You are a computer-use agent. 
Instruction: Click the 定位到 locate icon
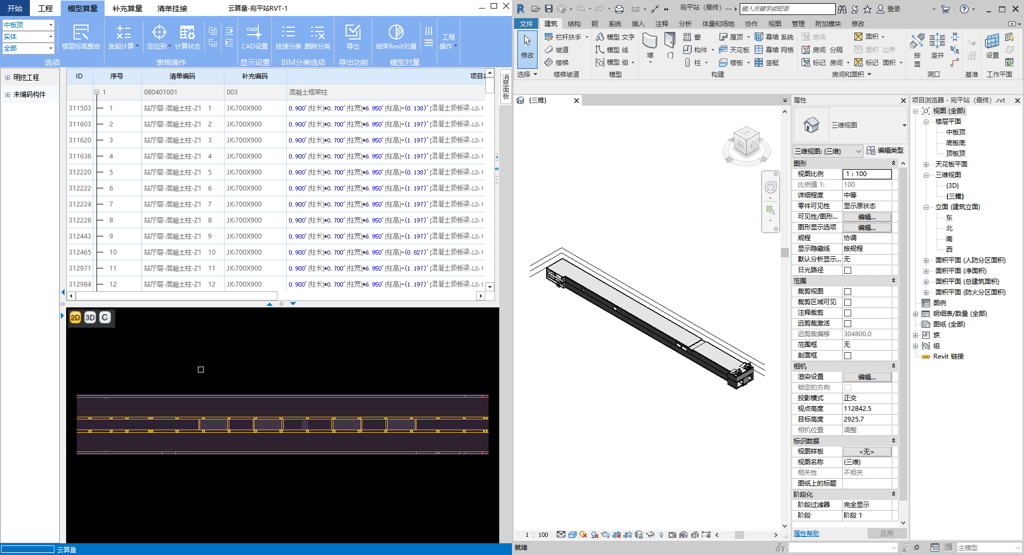[159, 33]
